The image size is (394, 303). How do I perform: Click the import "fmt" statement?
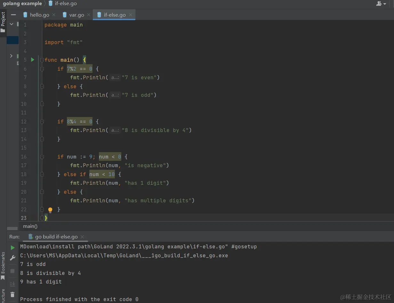pyautogui.click(x=64, y=42)
